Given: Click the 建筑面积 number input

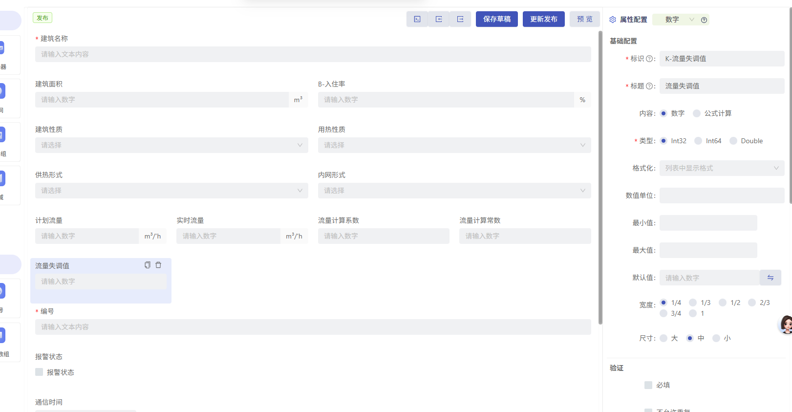Looking at the screenshot, I should pyautogui.click(x=162, y=100).
